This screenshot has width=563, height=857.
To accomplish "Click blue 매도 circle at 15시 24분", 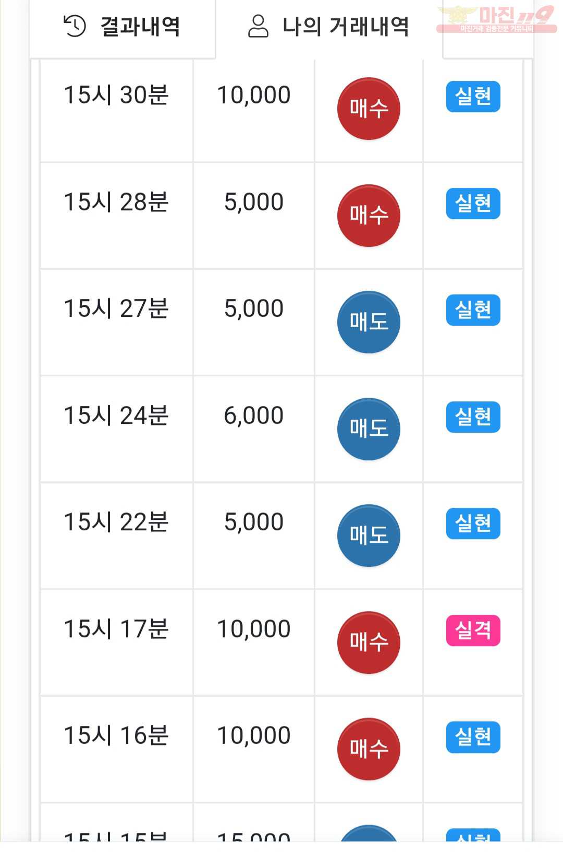I will pos(369,429).
